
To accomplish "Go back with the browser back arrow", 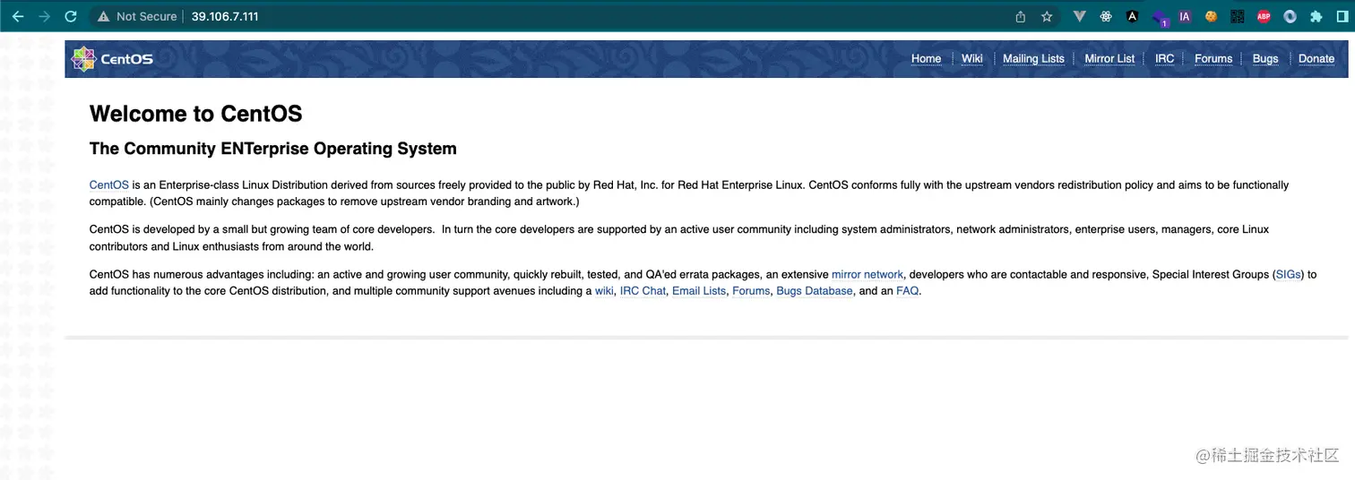I will 18,16.
